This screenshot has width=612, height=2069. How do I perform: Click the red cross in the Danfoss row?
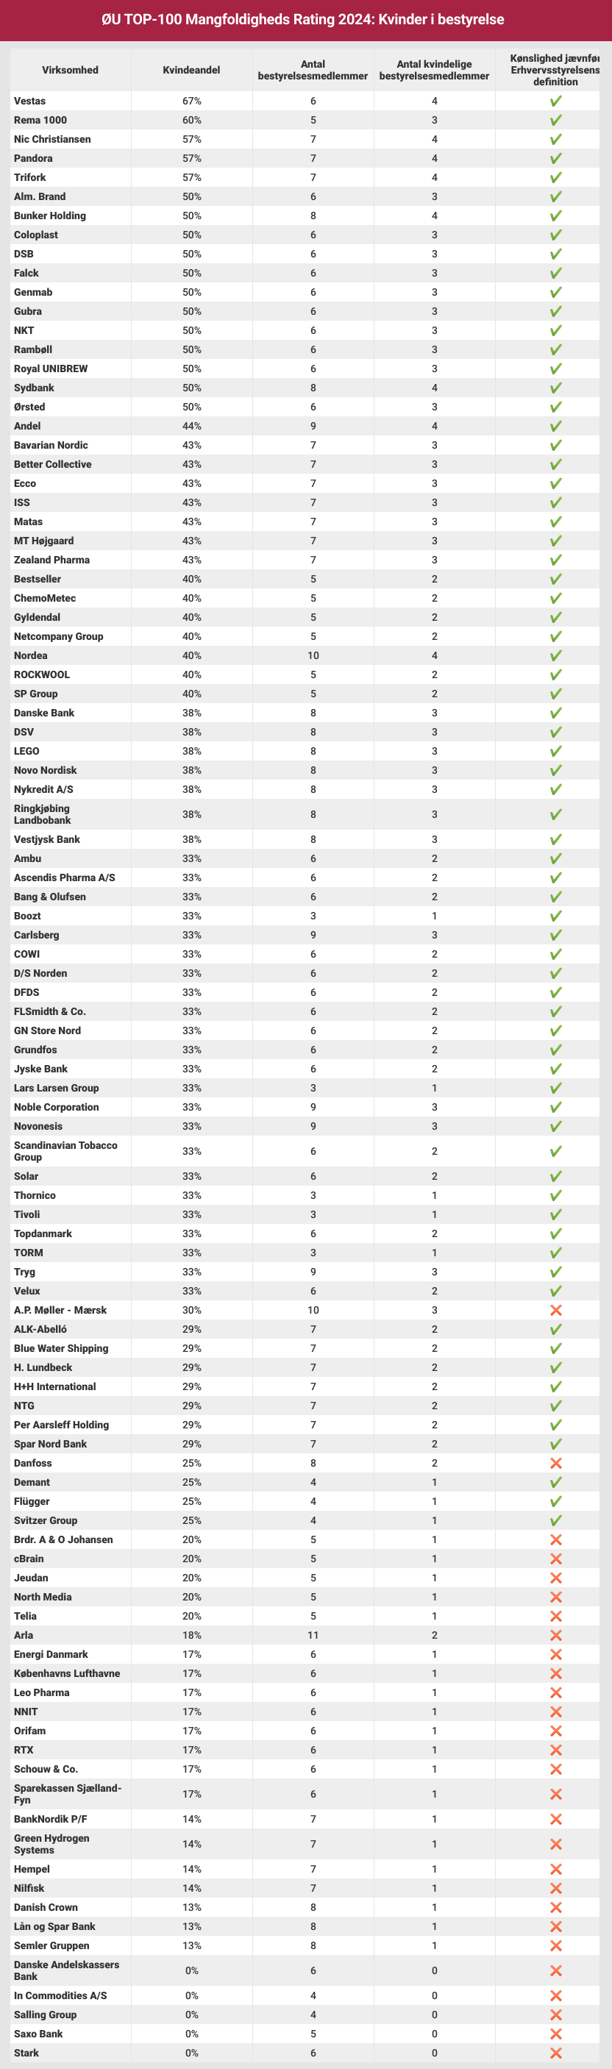[x=555, y=1463]
